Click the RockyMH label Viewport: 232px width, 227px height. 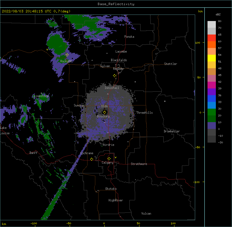(66, 61)
